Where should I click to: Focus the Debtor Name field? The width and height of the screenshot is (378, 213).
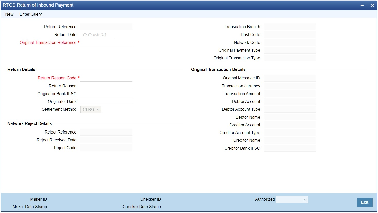tap(290, 117)
